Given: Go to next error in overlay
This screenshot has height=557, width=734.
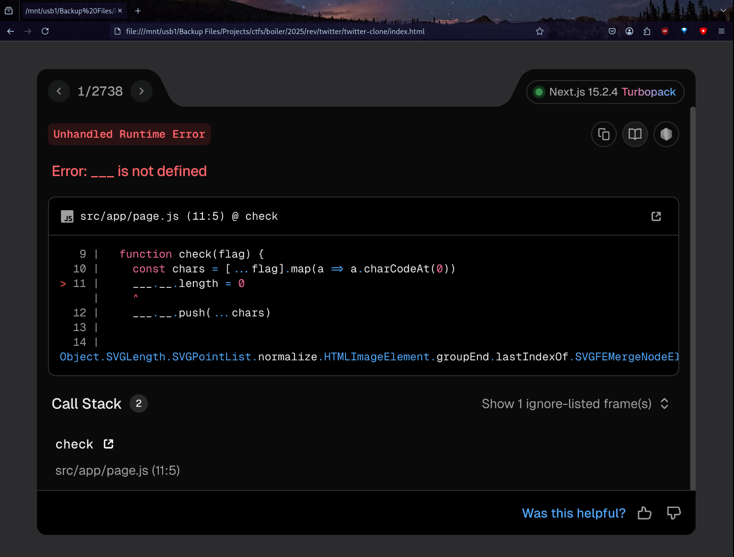Looking at the screenshot, I should pos(141,91).
